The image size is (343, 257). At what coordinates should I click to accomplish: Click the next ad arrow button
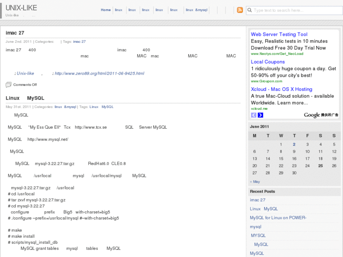pos(260,115)
